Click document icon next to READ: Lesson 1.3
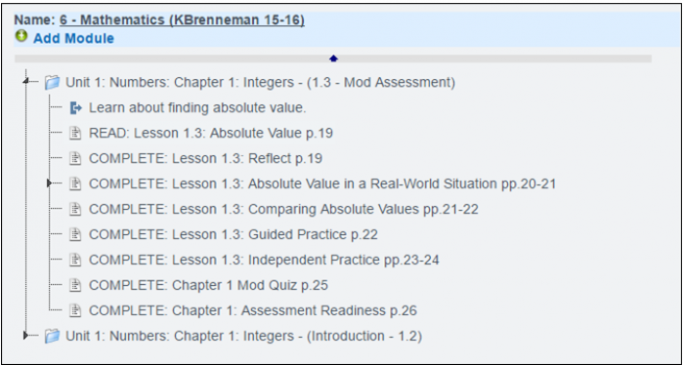The image size is (684, 365). click(x=76, y=134)
